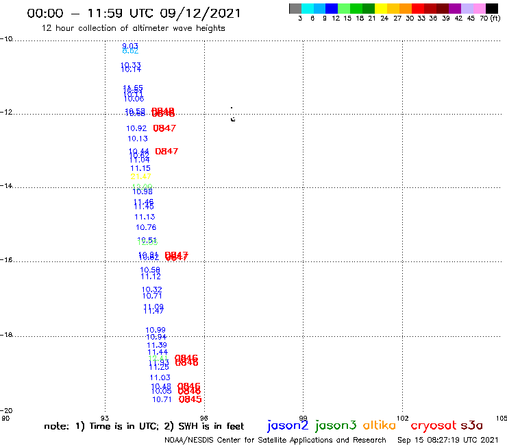Click the yellow swatch in the color legend

(x=381, y=8)
